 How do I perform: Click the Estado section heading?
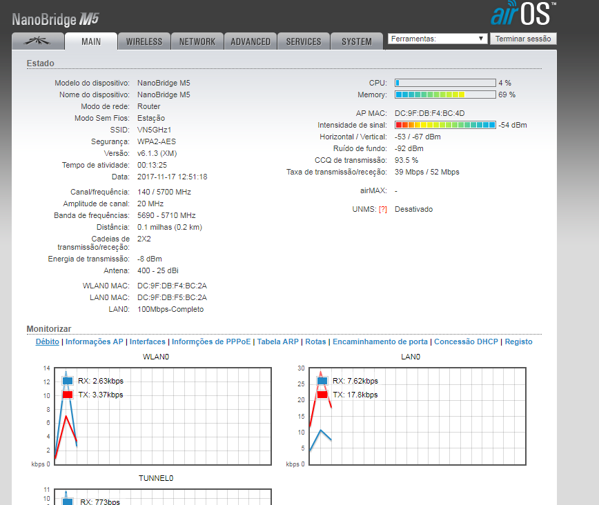click(41, 63)
